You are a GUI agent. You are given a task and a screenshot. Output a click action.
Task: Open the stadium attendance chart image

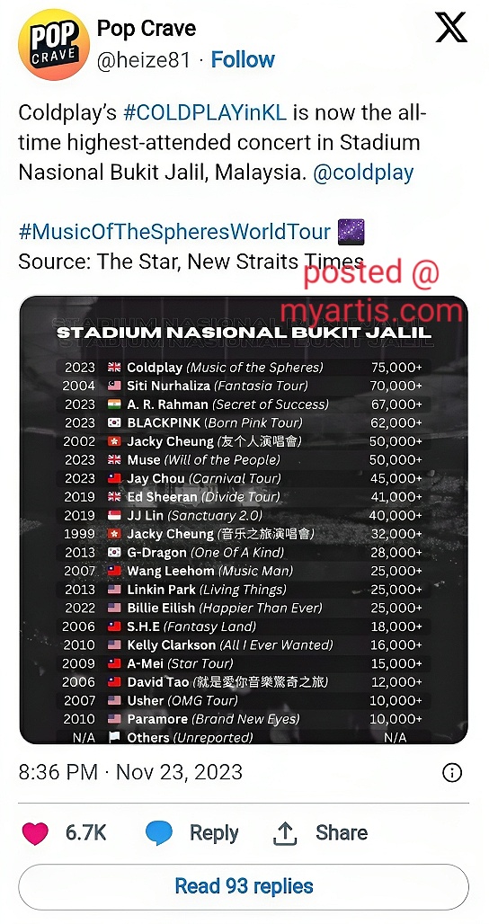pos(244,520)
